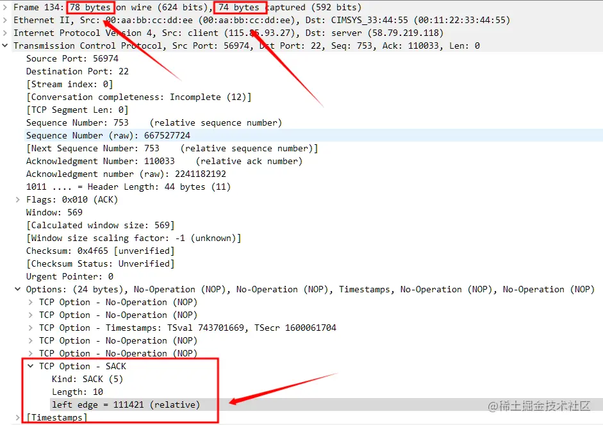Screen dimensions: 603x425
Task: Collapse the Transmission Control Protocol section
Action: click(4, 46)
